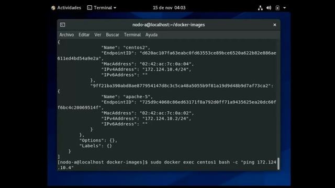This screenshot has width=335, height=188.
Task: Click the container ID starting 9ff21ba390abd
Action: tap(182, 86)
